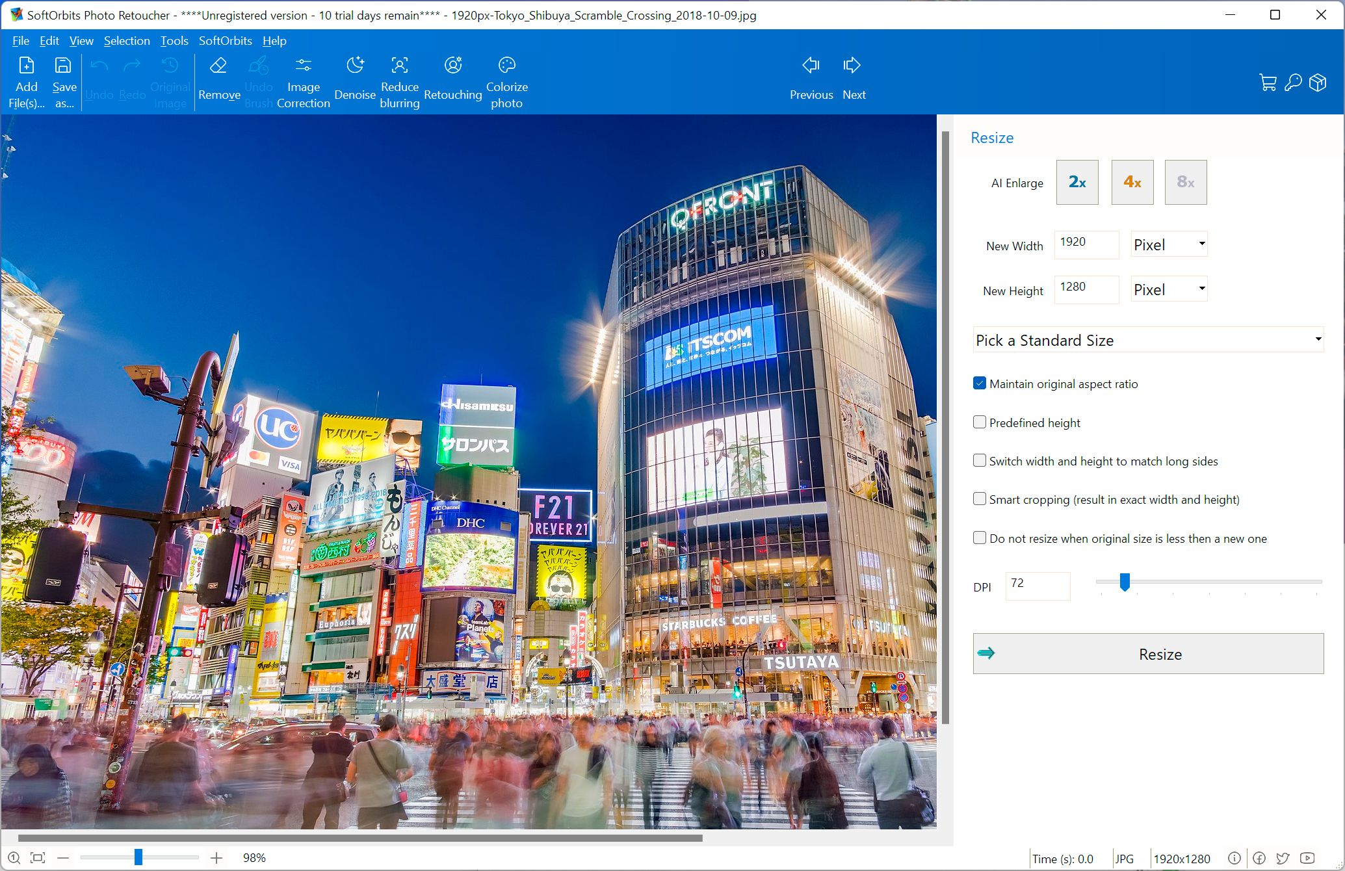Screen dimensions: 1345x871
Task: Open the File menu
Action: (19, 40)
